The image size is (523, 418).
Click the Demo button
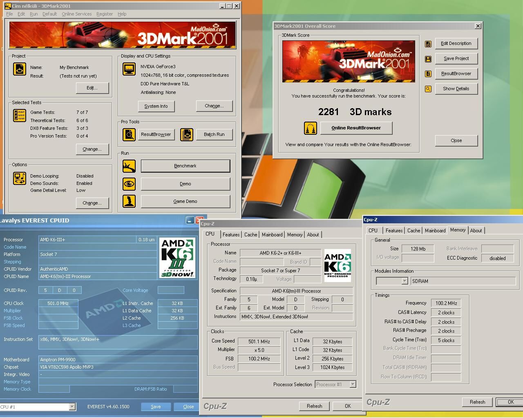186,184
